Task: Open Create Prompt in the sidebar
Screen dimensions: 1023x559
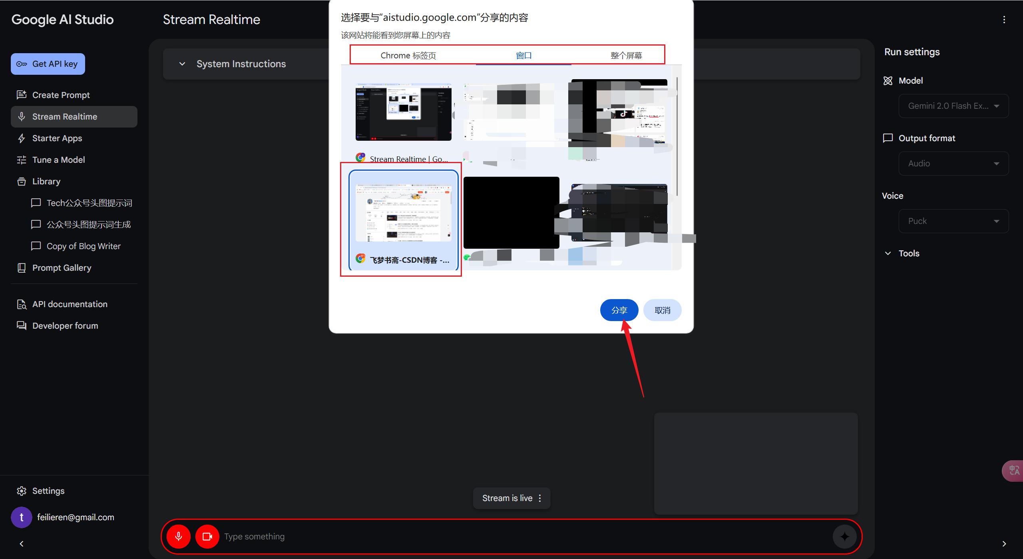Action: [x=61, y=95]
